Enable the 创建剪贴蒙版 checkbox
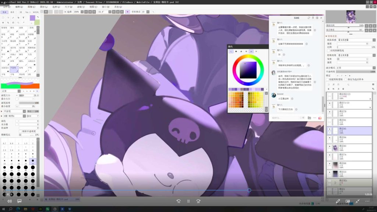The width and height of the screenshot is (377, 212). [x=327, y=79]
